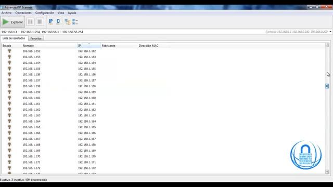This screenshot has width=333, height=187.
Task: Click IP cell 192.168.1.169 in IP column
Action: (87, 151)
